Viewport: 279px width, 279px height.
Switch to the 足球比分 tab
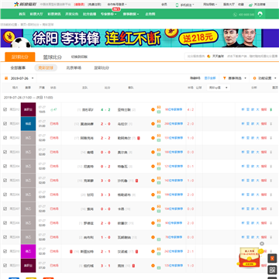click(x=20, y=57)
